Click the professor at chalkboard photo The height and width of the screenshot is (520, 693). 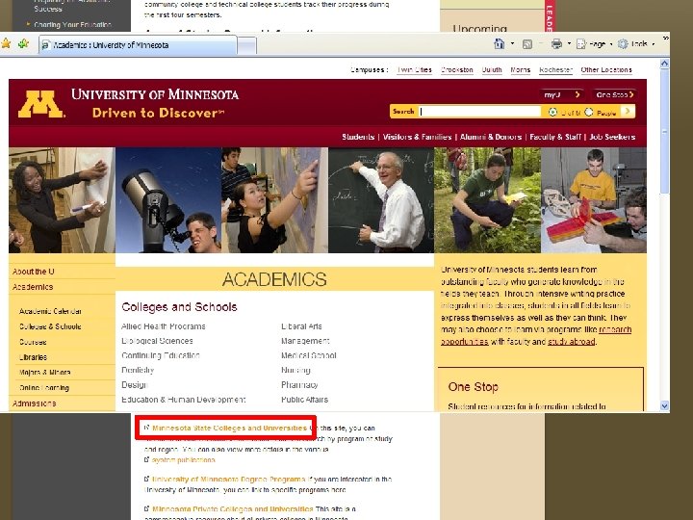click(381, 200)
